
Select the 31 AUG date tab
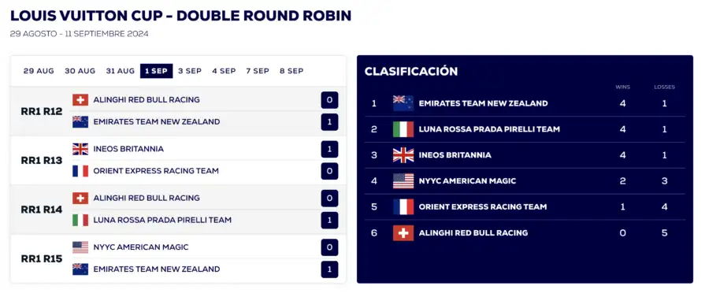121,71
